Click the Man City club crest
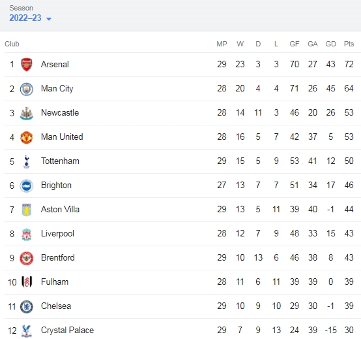Image resolution: width=361 pixels, height=339 pixels. click(27, 89)
